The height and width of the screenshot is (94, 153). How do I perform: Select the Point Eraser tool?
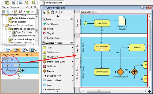[x=50, y=24]
